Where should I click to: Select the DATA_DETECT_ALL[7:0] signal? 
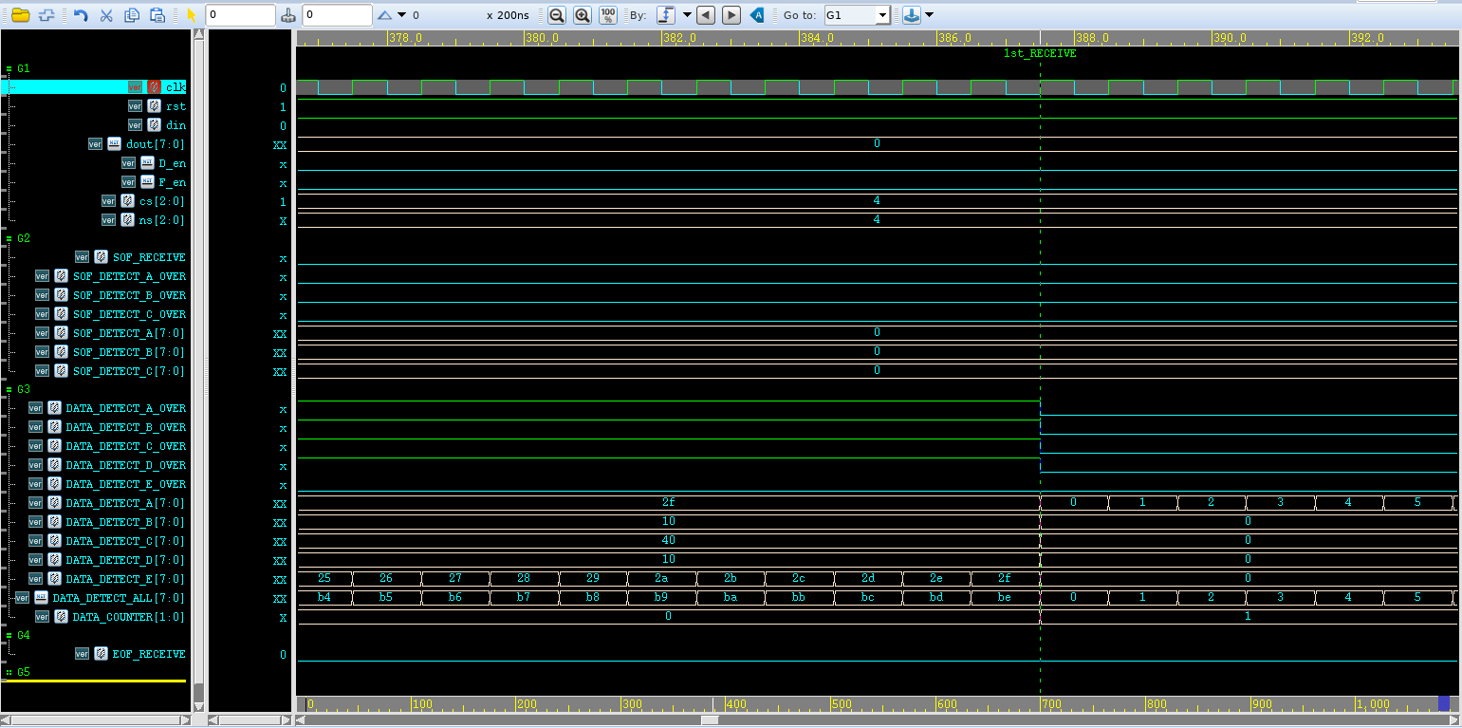pos(120,598)
